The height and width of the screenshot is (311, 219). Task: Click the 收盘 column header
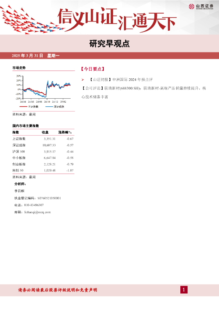point(45,132)
